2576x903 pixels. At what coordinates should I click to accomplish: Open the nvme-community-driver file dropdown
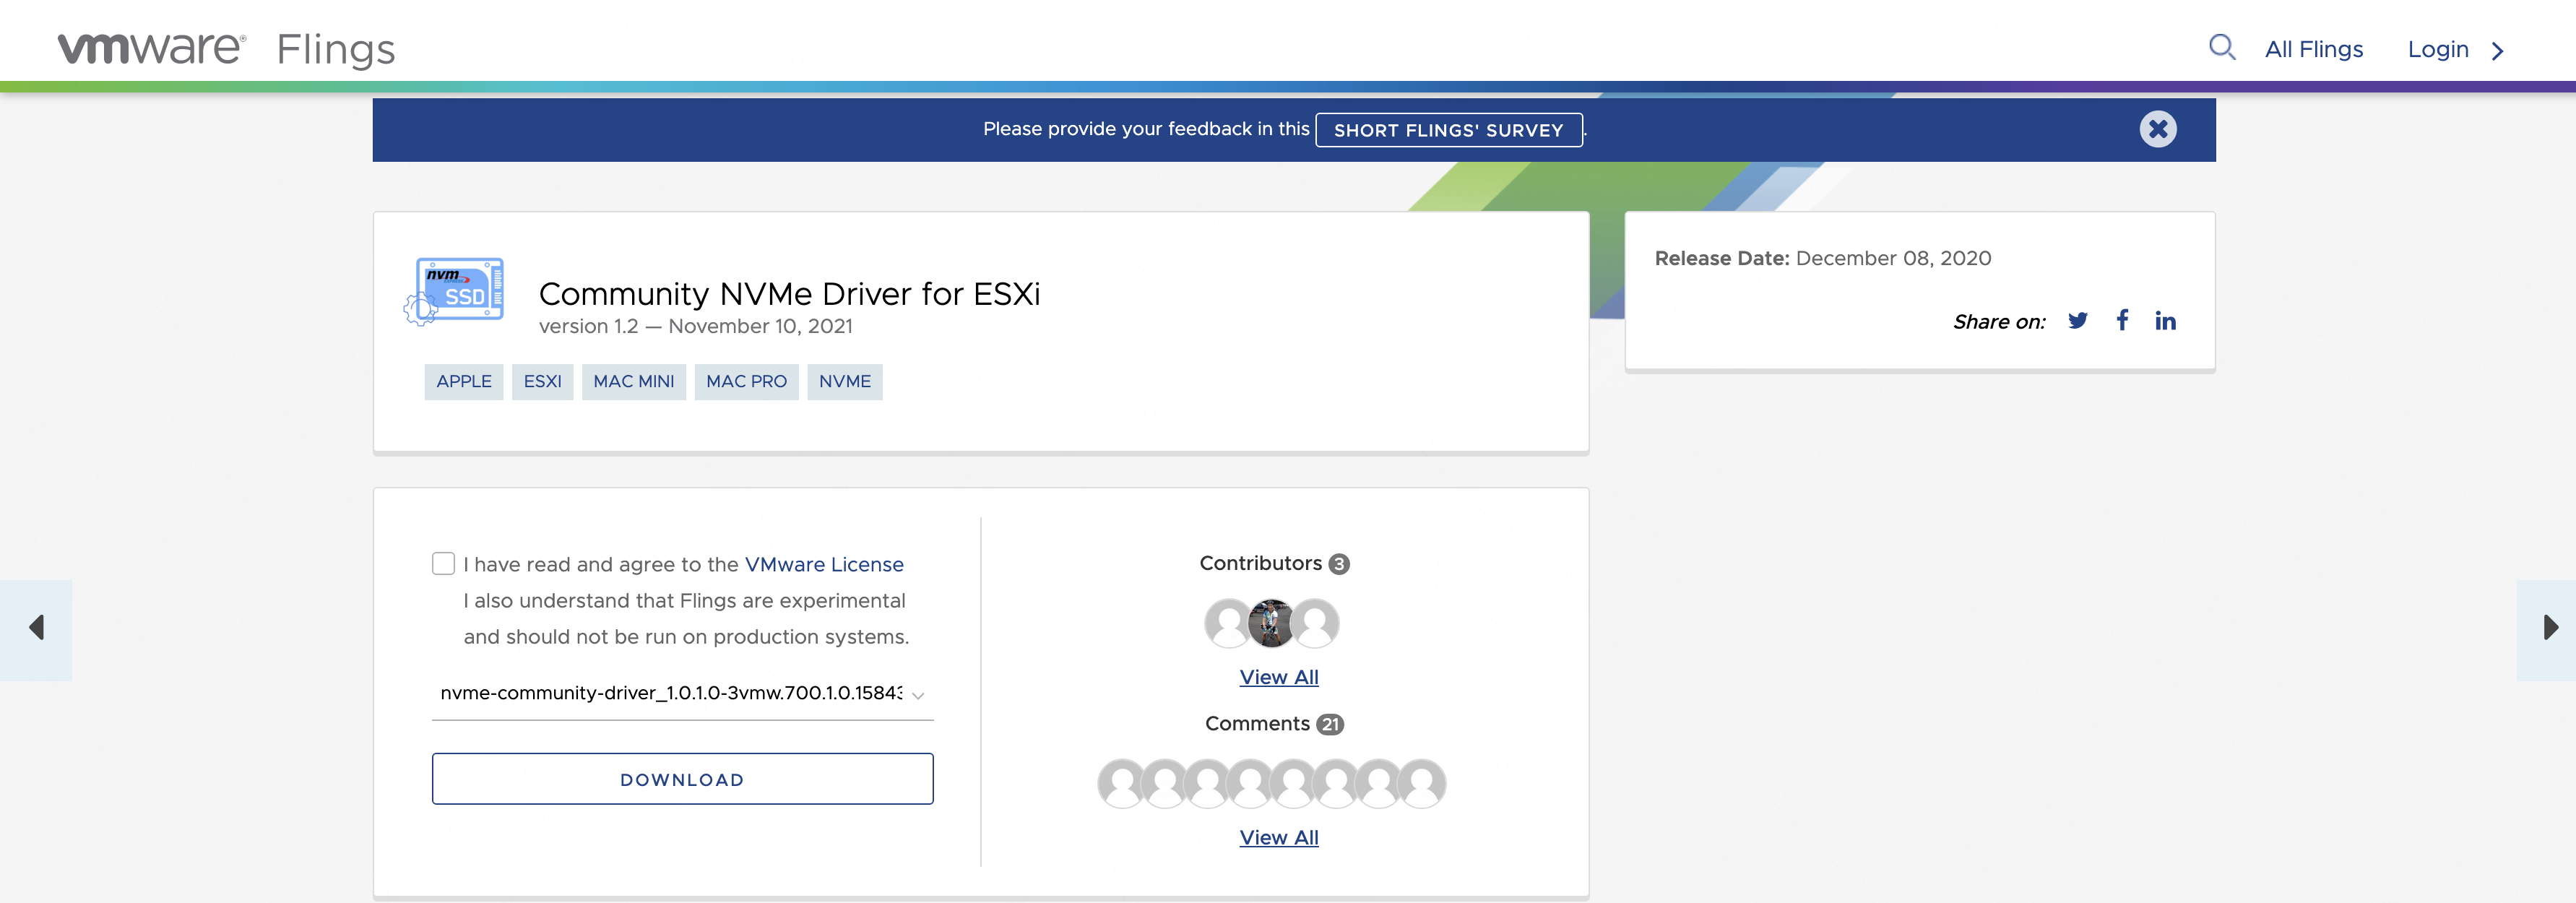682,693
